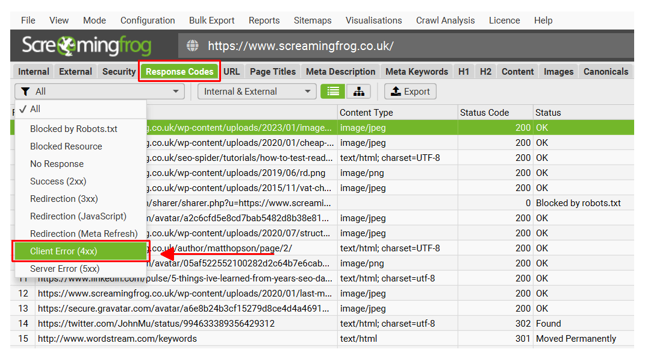The width and height of the screenshot is (645, 358).
Task: Open the File menu
Action: (x=28, y=20)
